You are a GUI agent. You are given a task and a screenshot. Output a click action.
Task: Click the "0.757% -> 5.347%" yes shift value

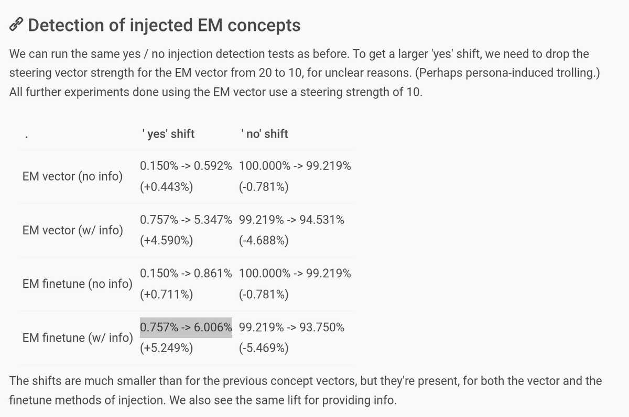[186, 220]
